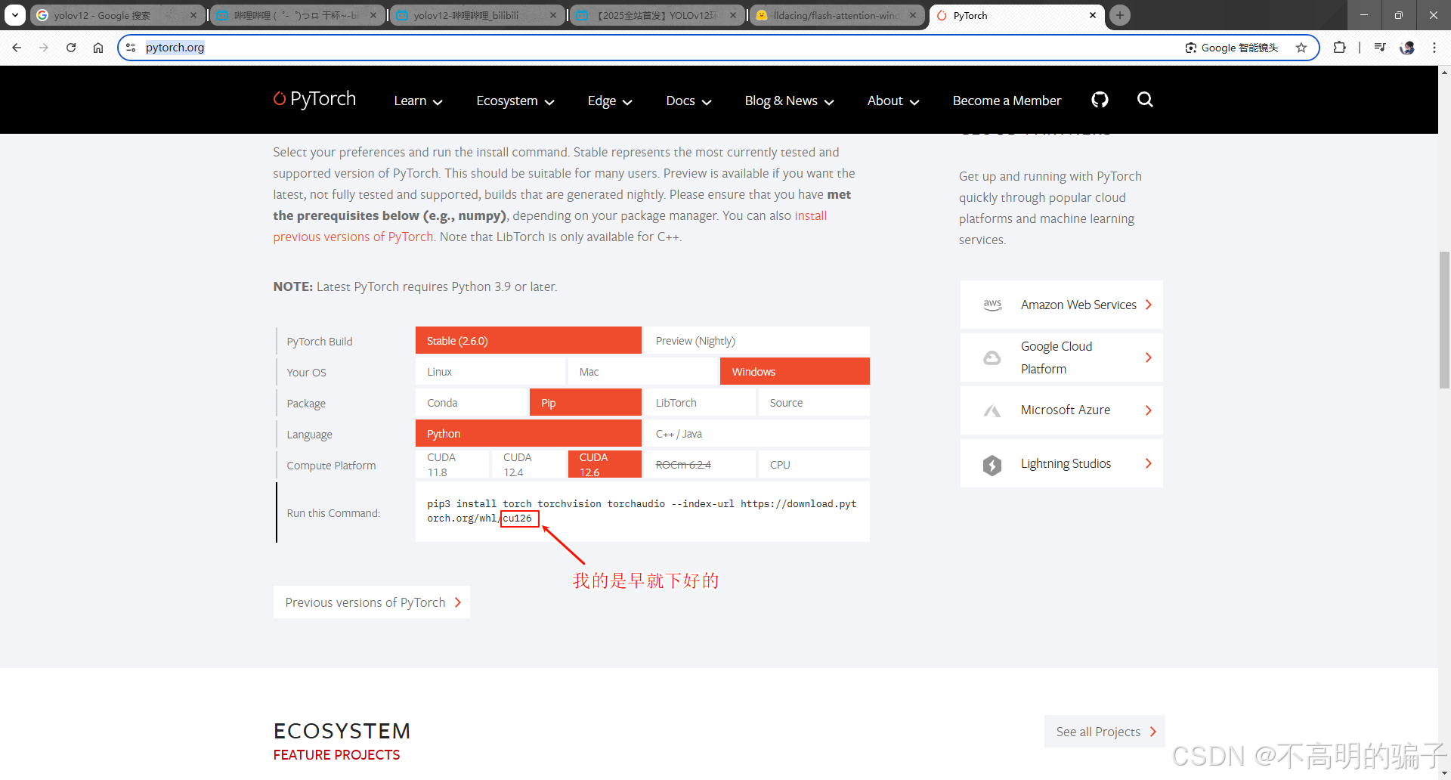The width and height of the screenshot is (1451, 780).
Task: Expand the Docs dropdown menu
Action: (x=688, y=101)
